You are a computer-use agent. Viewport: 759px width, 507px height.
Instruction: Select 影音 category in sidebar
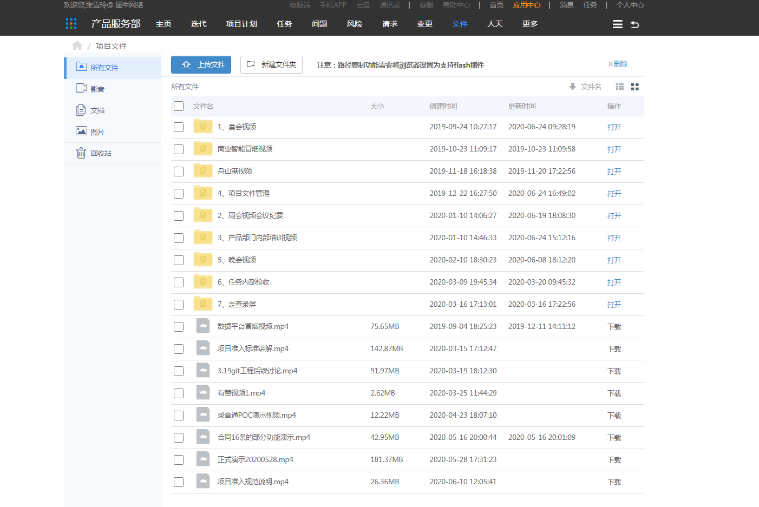tap(113, 89)
